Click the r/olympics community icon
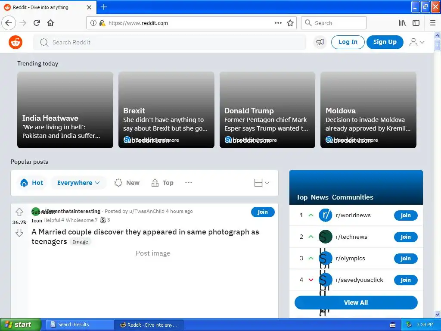 (x=326, y=259)
